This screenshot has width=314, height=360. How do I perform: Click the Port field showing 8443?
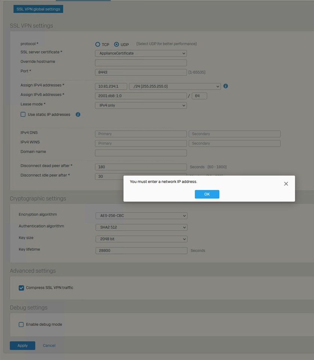pyautogui.click(x=141, y=72)
